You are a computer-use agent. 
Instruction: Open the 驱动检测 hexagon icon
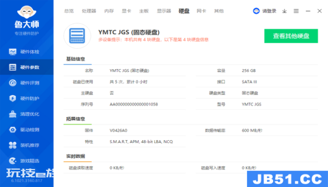(x=13, y=129)
